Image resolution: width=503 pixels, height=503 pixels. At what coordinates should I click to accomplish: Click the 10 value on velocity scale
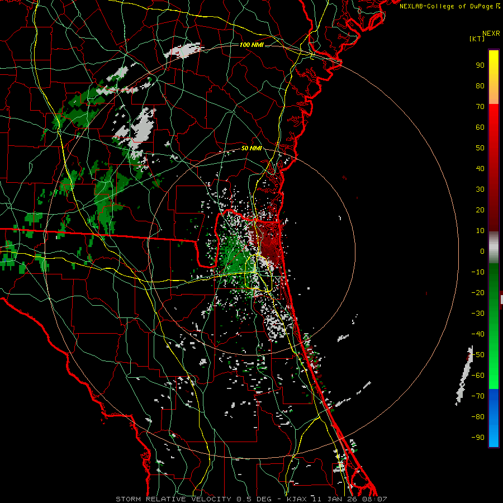click(480, 231)
